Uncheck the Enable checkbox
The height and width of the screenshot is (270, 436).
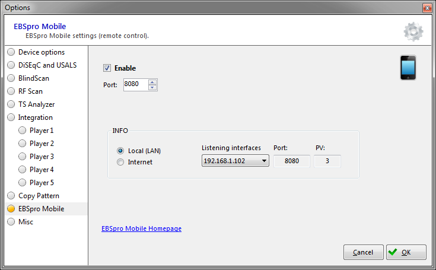[x=107, y=68]
